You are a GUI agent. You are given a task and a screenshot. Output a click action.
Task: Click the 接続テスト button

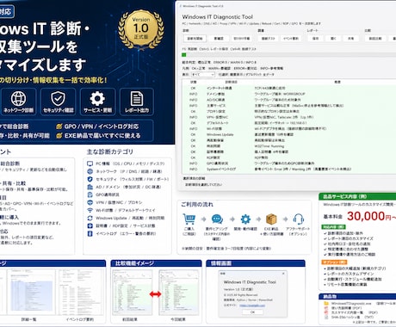click(268, 39)
